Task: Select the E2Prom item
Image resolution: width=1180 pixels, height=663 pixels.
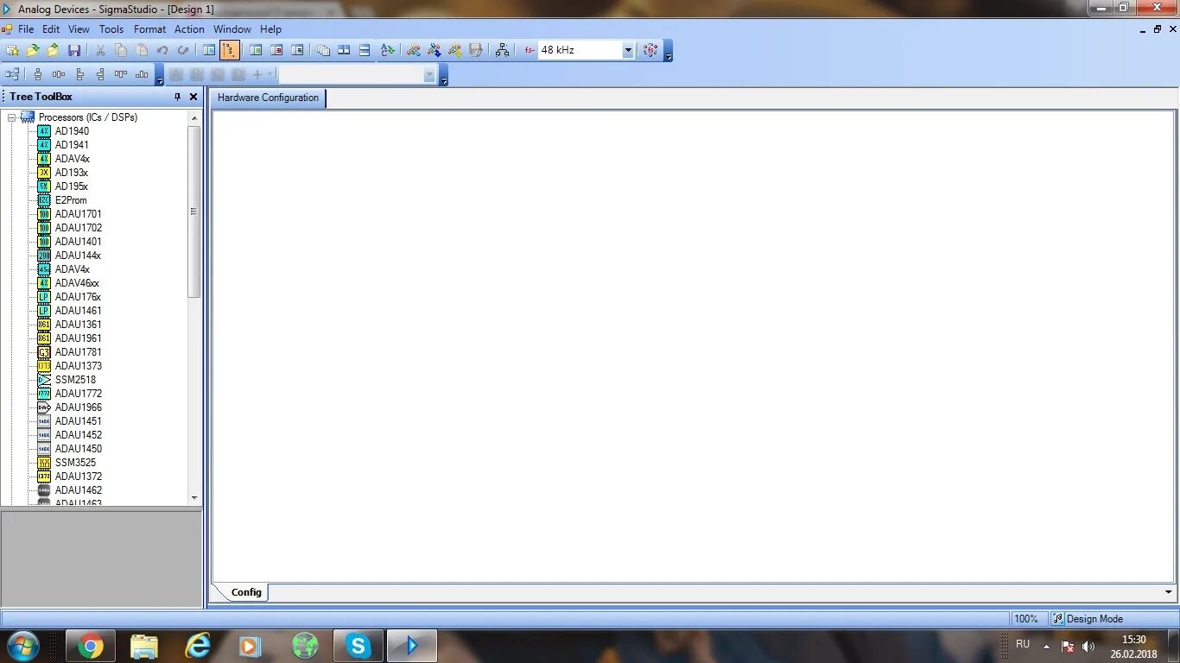Action: (x=71, y=200)
